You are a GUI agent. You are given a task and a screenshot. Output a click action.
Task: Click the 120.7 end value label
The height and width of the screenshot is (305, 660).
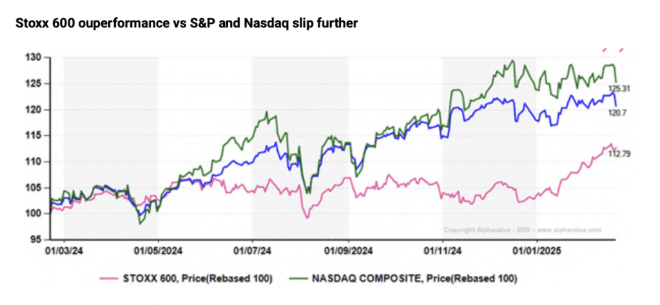tap(617, 112)
